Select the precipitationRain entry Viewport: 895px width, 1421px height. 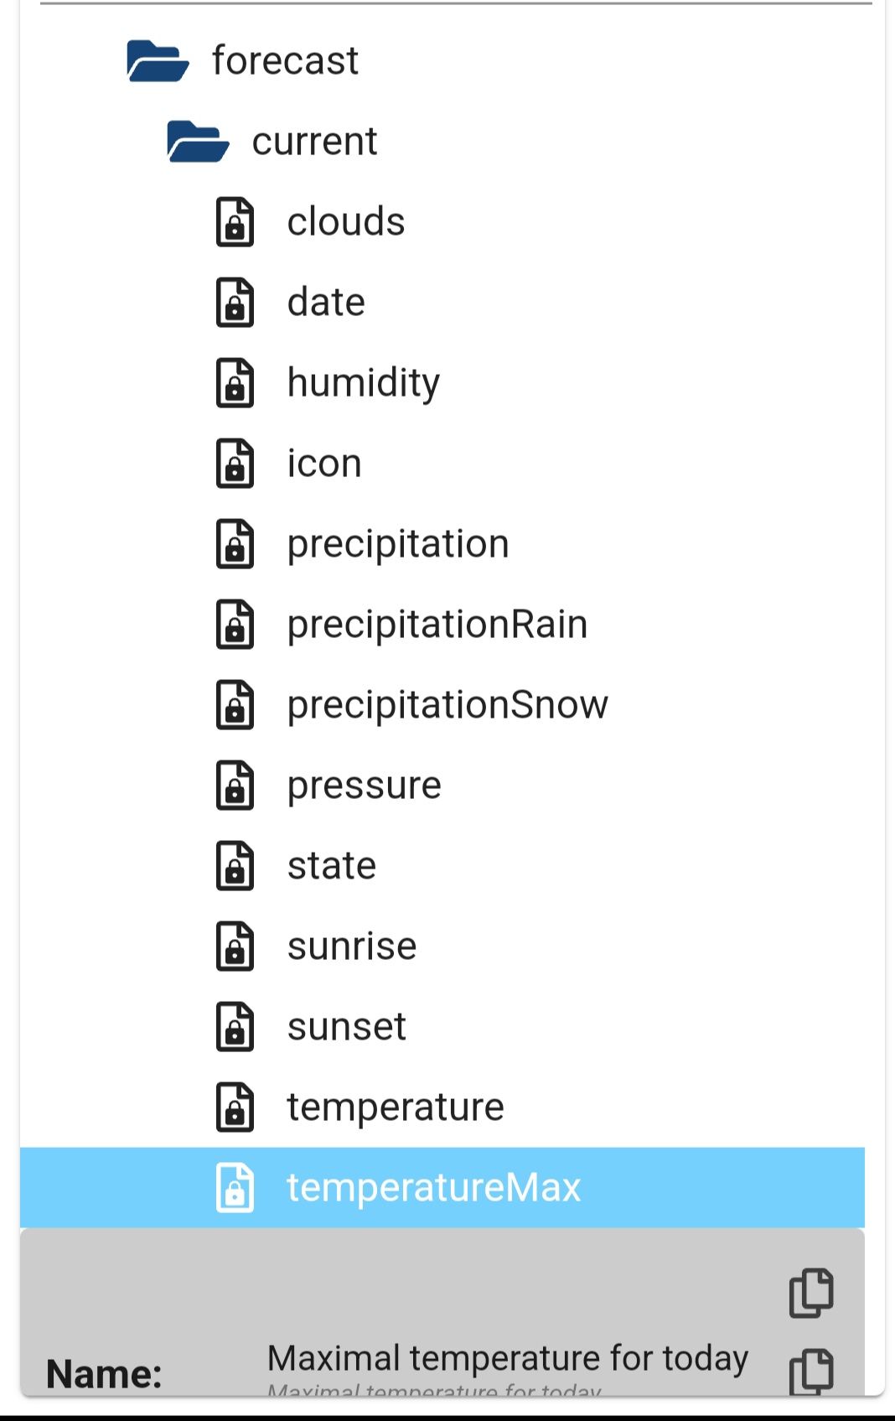tap(437, 625)
